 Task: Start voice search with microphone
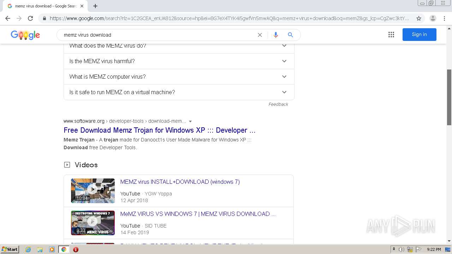click(x=276, y=35)
